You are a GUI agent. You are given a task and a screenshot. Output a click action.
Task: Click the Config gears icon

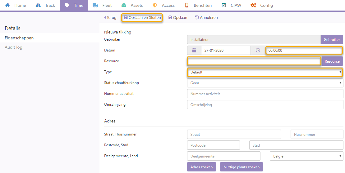(253, 5)
